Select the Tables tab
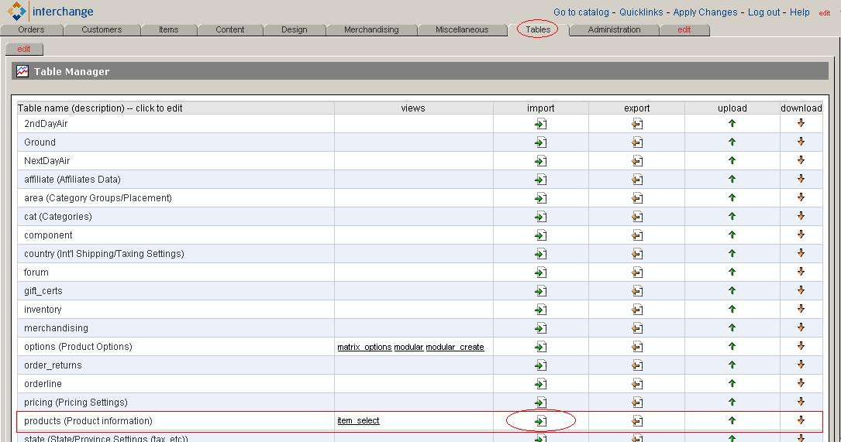The image size is (841, 442). click(x=538, y=30)
